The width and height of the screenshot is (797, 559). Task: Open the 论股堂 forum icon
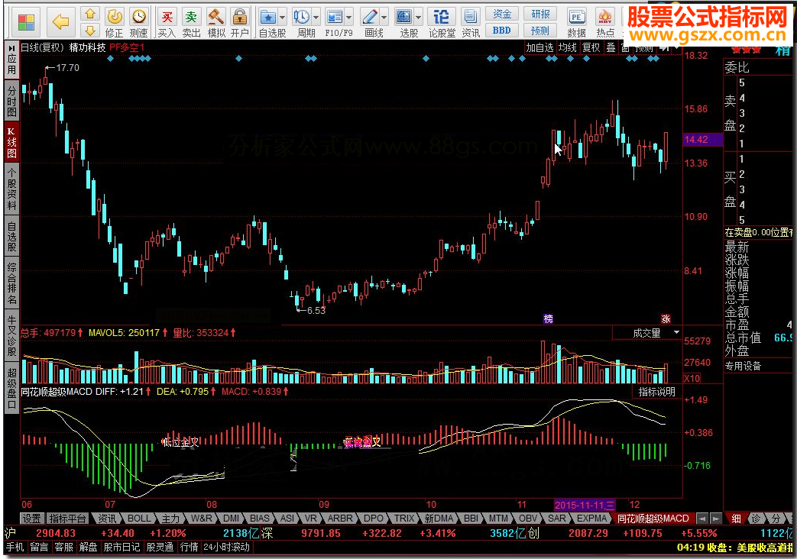click(x=442, y=23)
